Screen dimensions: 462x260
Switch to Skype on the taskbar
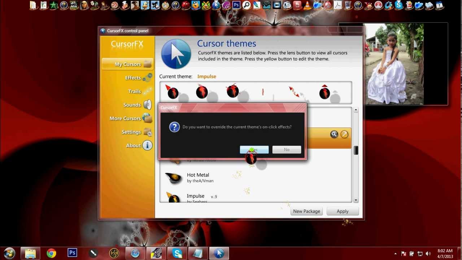pos(177,253)
